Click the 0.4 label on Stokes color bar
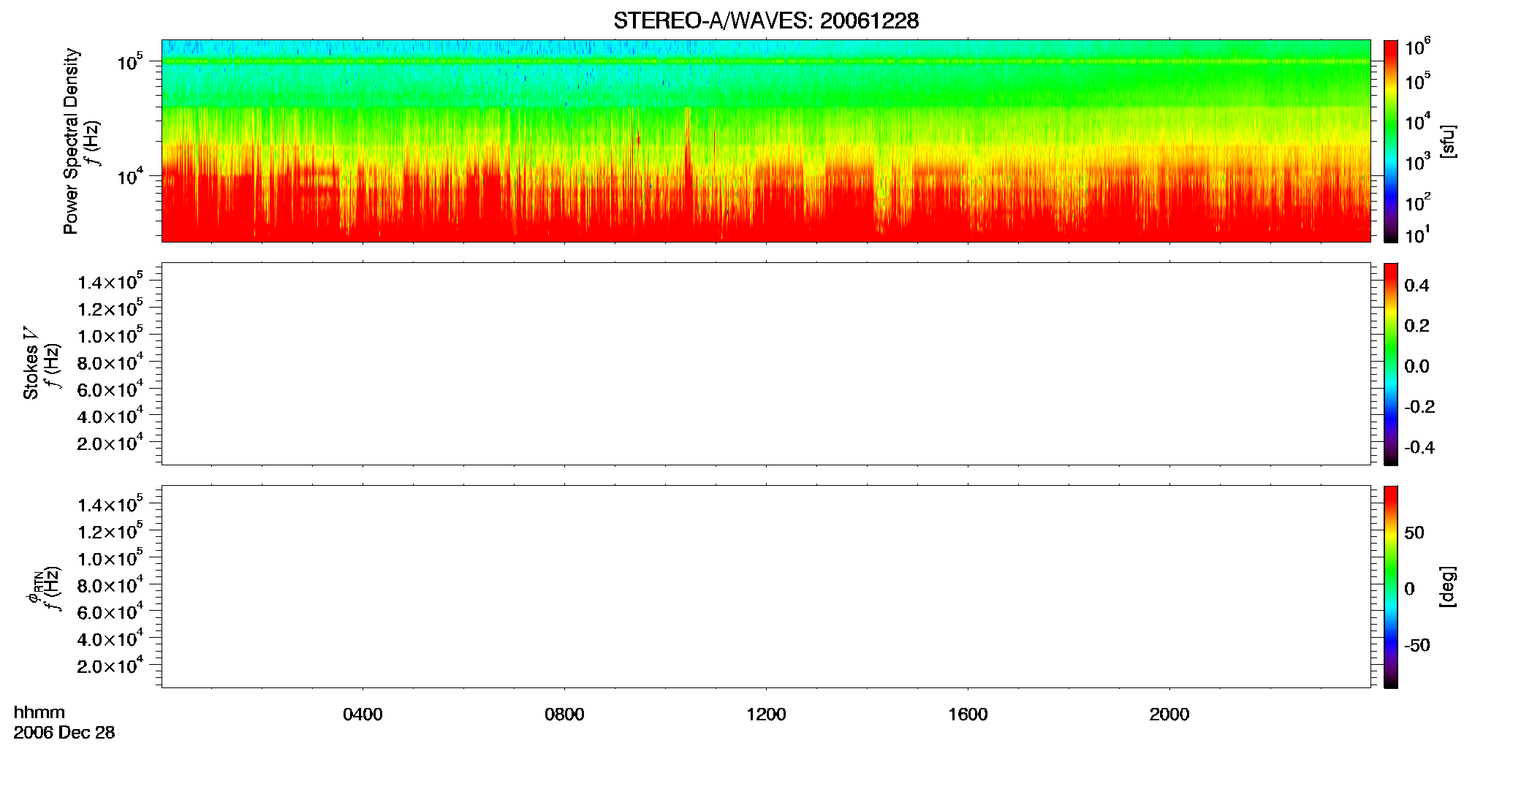The width and height of the screenshot is (1532, 789). [x=1417, y=286]
